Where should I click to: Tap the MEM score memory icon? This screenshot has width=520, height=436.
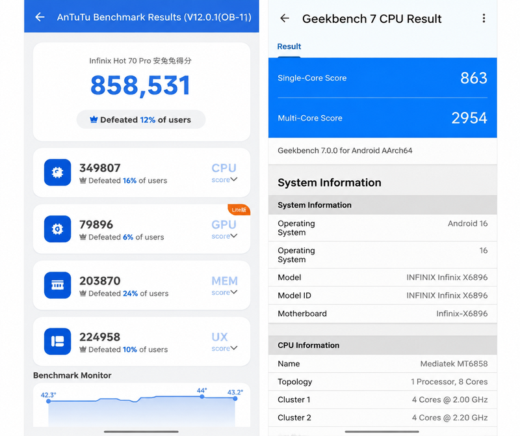tap(57, 285)
